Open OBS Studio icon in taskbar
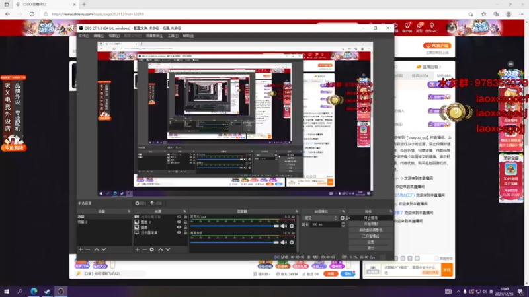 coord(61,292)
